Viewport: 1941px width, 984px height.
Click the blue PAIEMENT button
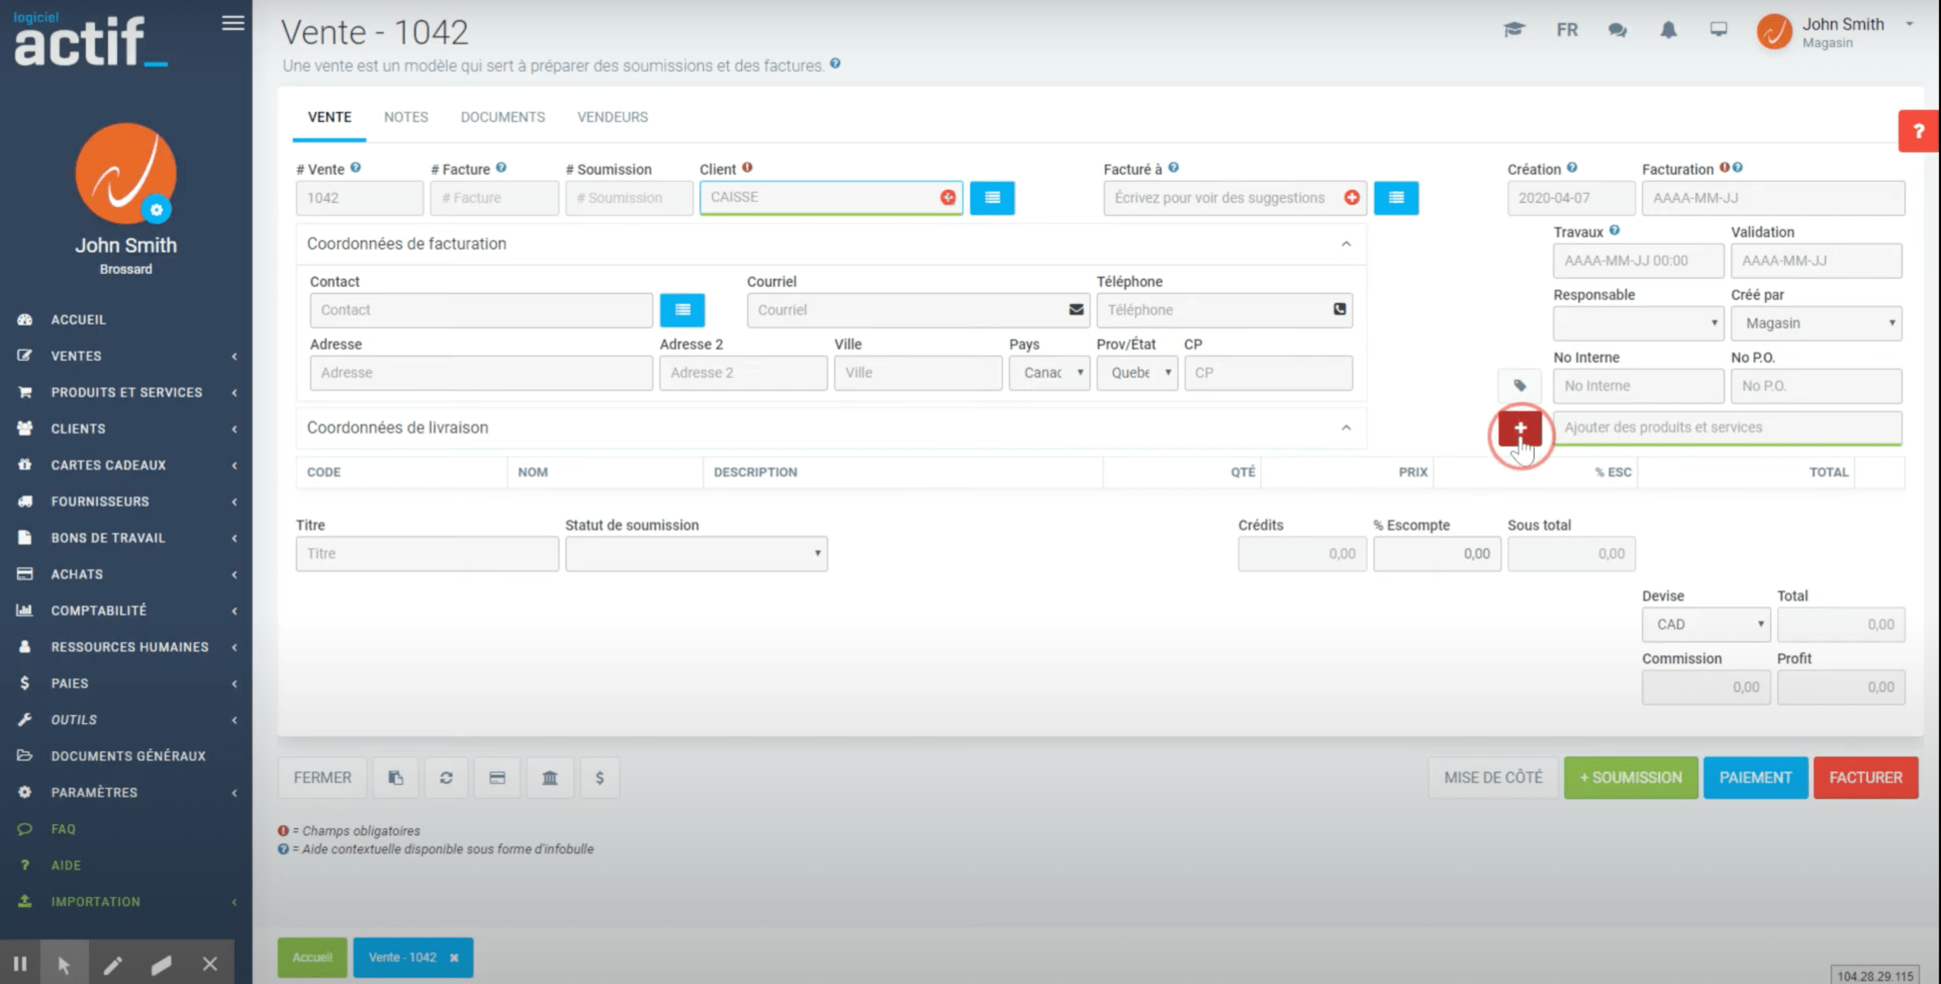[x=1754, y=778]
